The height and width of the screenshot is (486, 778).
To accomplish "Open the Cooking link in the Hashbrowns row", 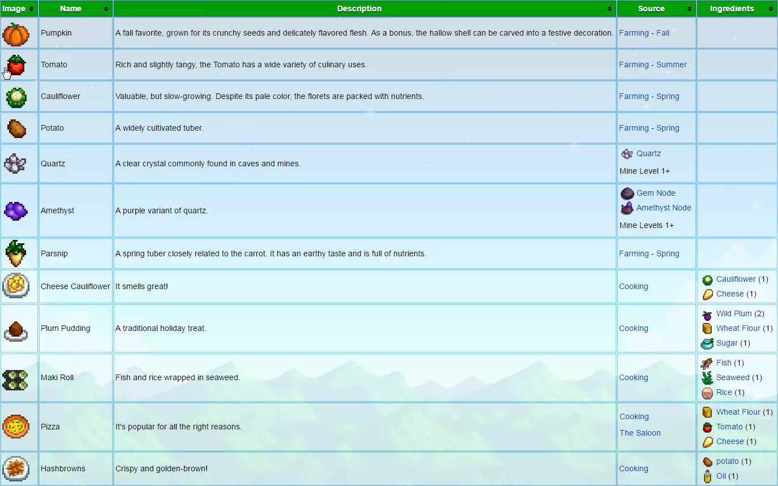I will click(x=634, y=469).
